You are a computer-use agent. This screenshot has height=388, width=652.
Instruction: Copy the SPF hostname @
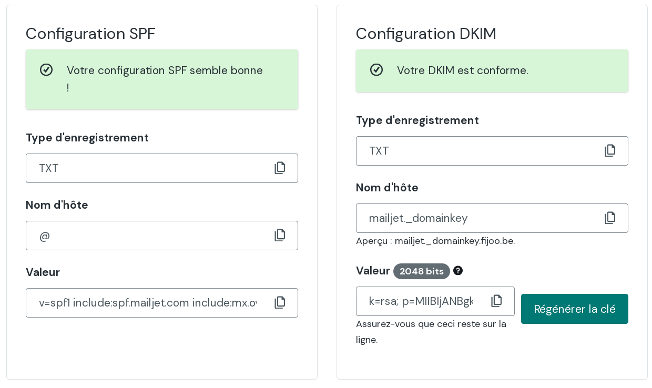pos(280,235)
